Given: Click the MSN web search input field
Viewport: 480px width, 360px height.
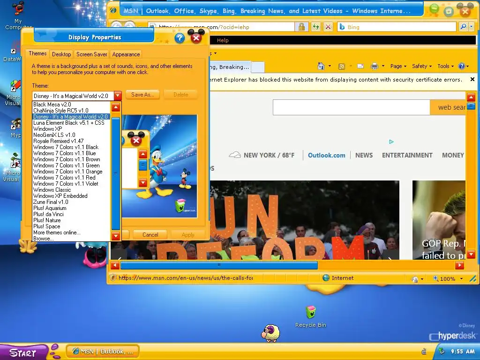Looking at the screenshot, I should click(352, 107).
